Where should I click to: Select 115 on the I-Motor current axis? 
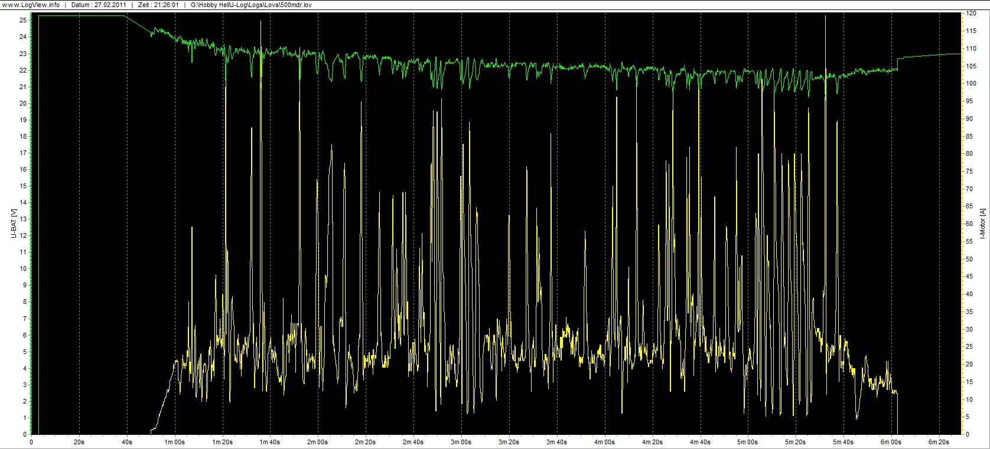tap(971, 31)
